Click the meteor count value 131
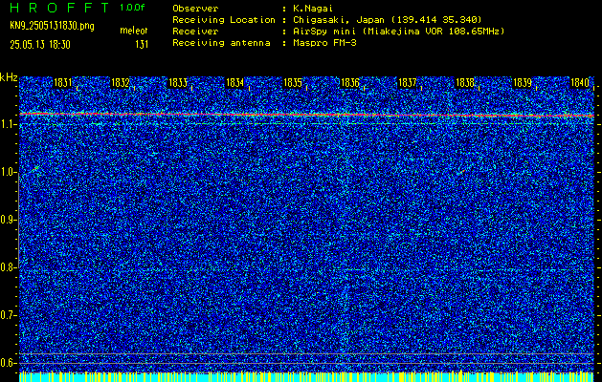This screenshot has width=602, height=382. (x=142, y=45)
